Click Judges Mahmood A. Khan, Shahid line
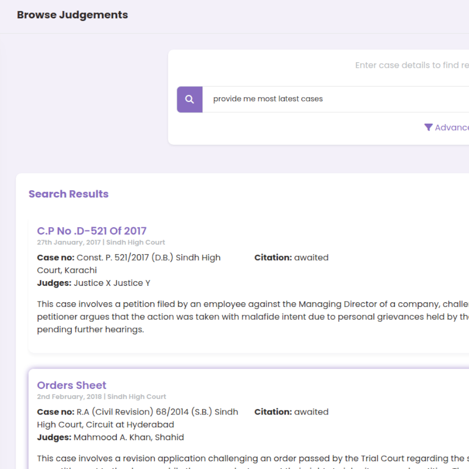This screenshot has height=469, width=469. 110,437
